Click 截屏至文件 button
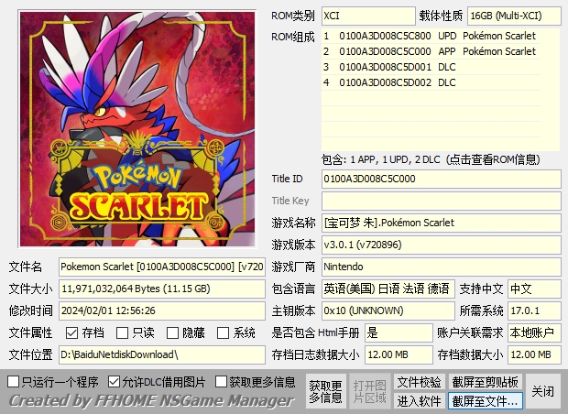Screen dimensions: 568x414 [485, 400]
